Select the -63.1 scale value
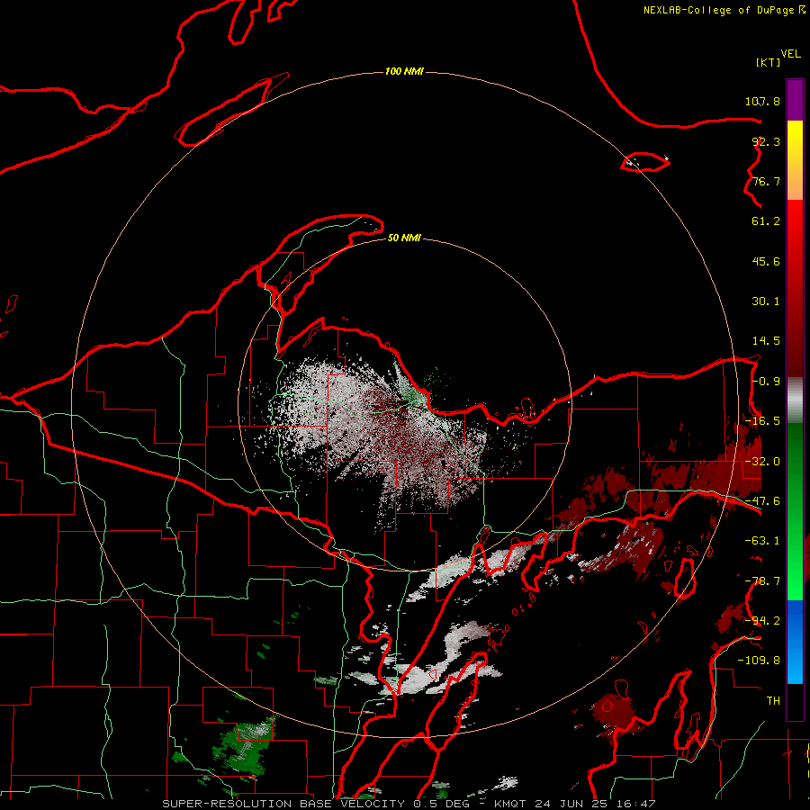This screenshot has width=810, height=810. point(762,541)
